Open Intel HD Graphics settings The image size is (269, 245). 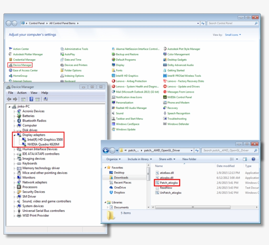pos(127,76)
